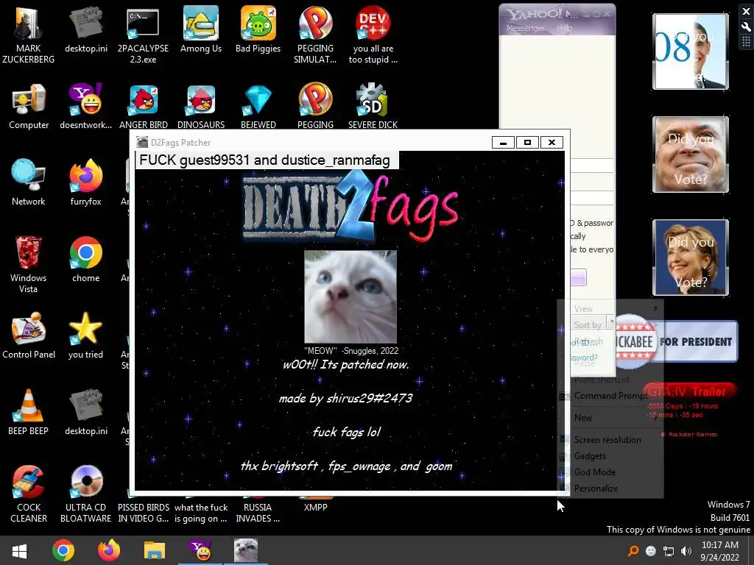Choose Command Prompt in the context menu
Image resolution: width=754 pixels, height=565 pixels.
(610, 396)
